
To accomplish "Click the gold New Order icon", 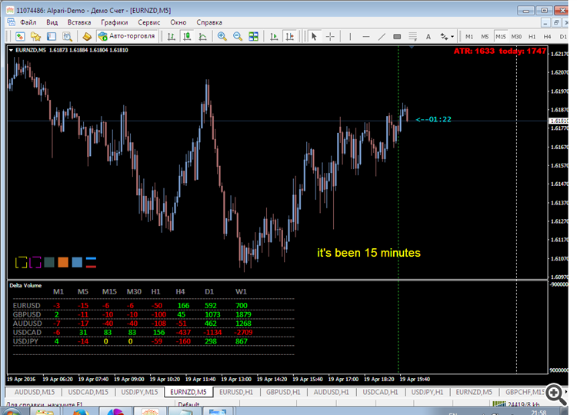I will click(87, 36).
